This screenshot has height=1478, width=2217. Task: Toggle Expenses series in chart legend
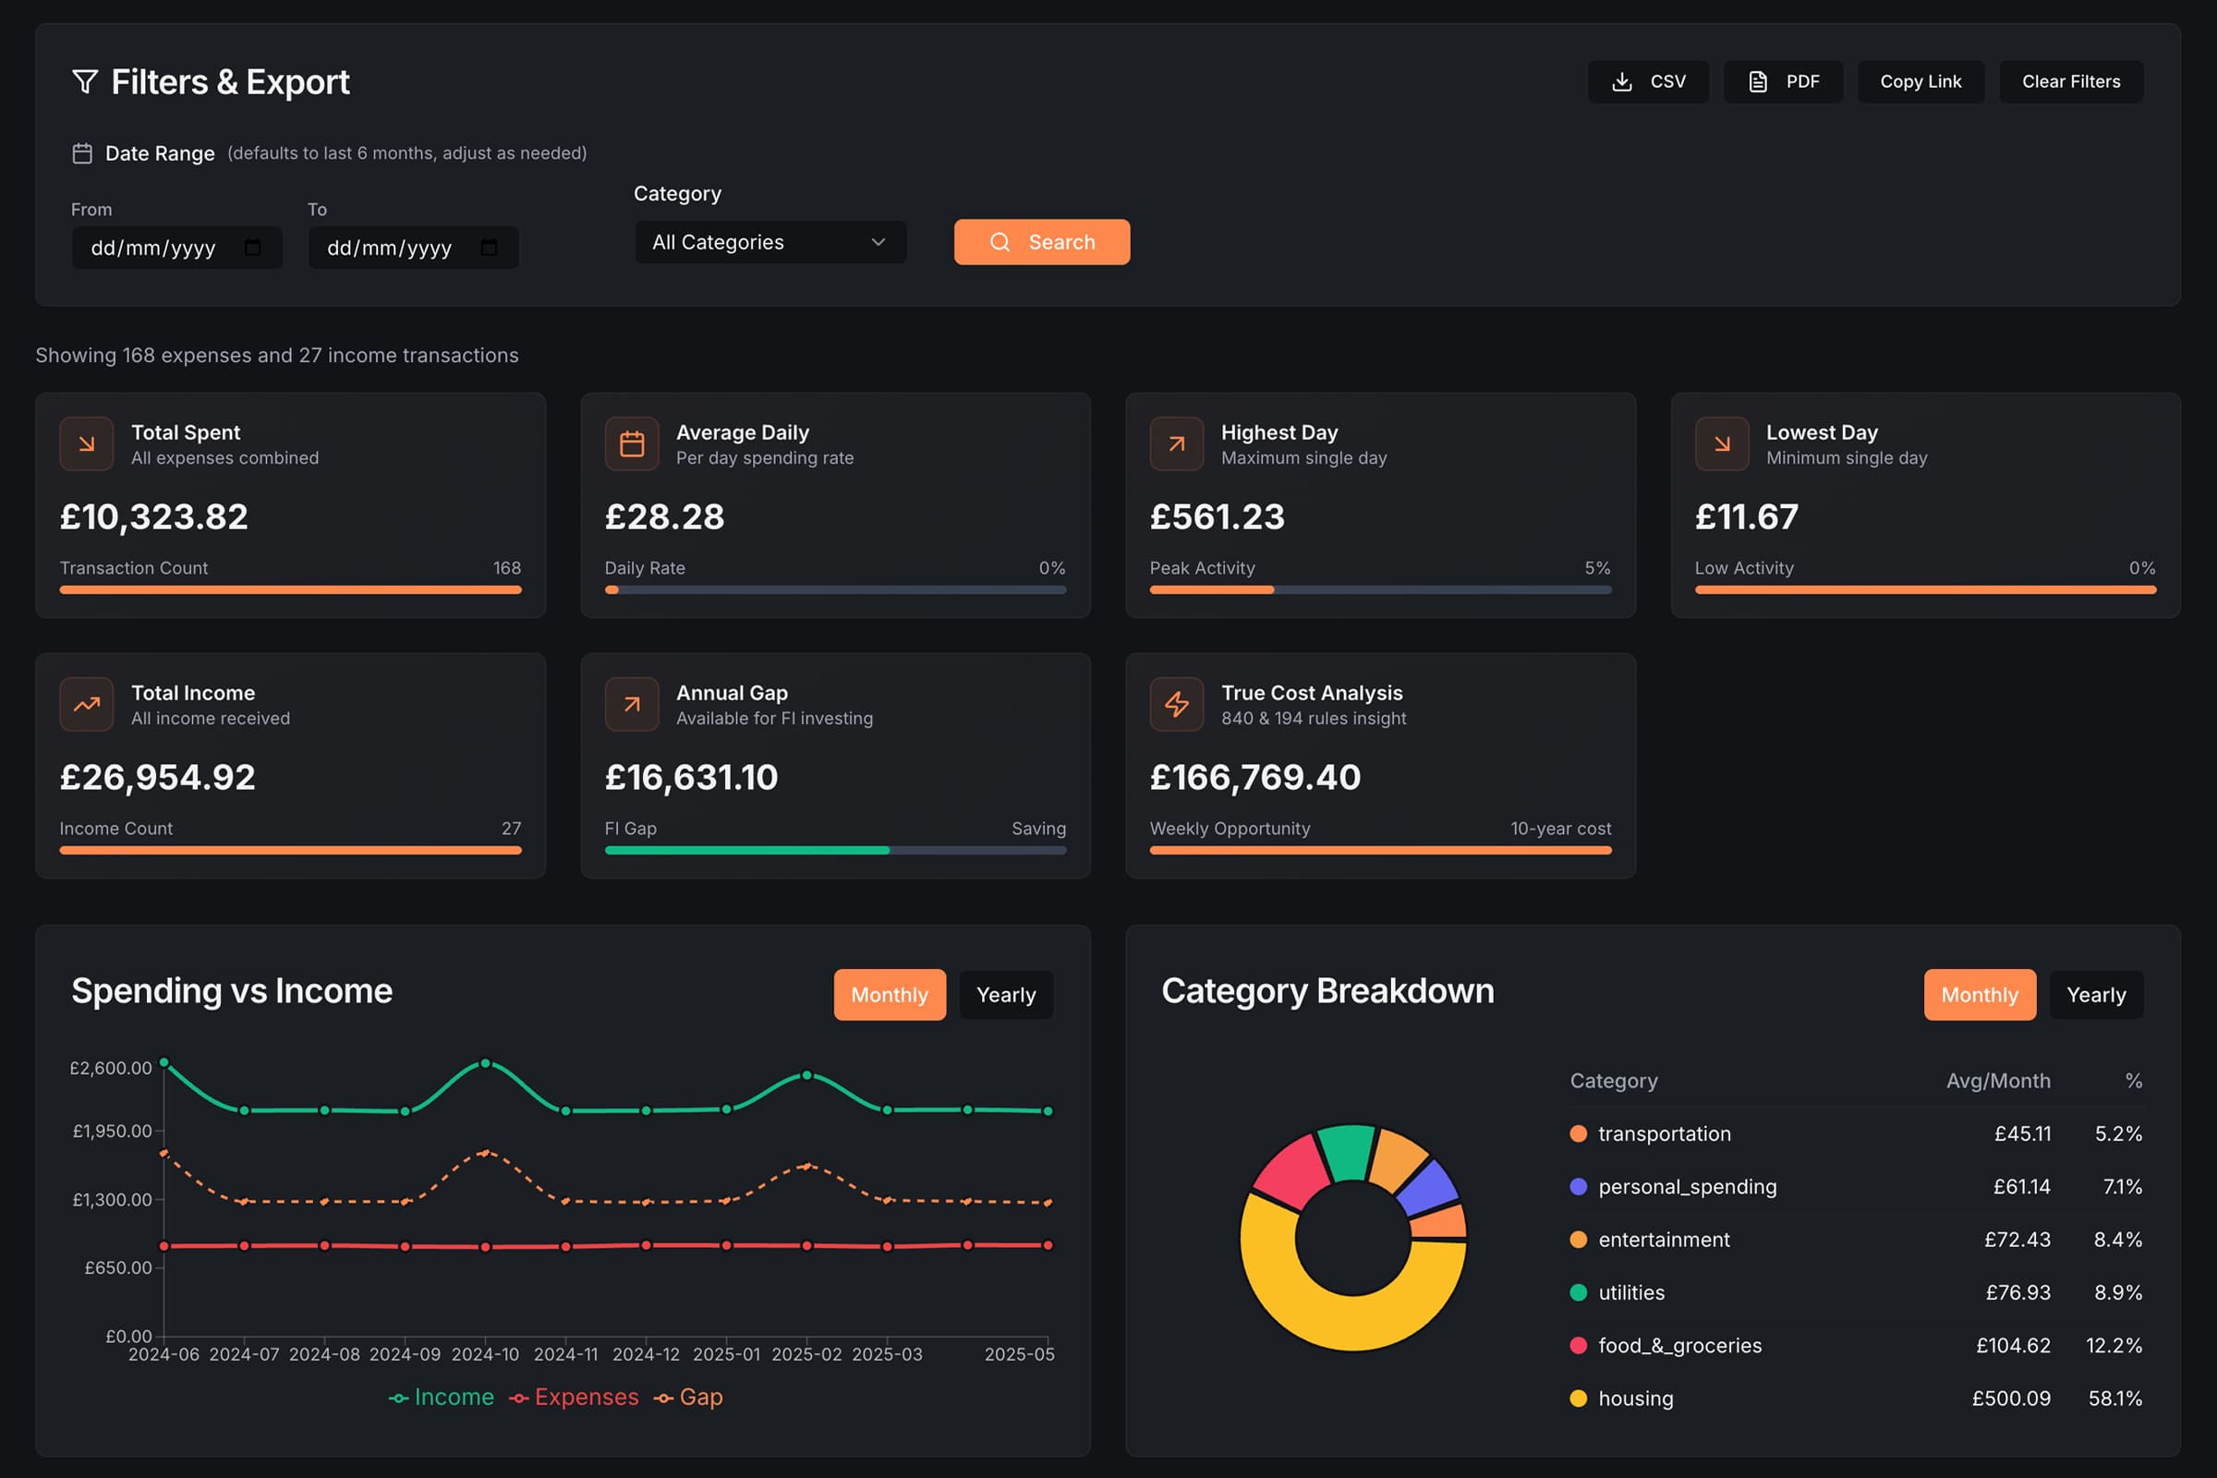click(x=574, y=1397)
